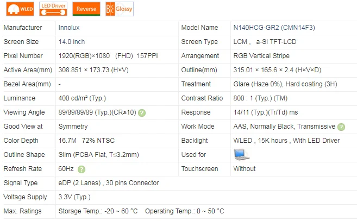Click the Max. Ratings row label
Image resolution: width=357 pixels, height=221 pixels.
tap(22, 211)
